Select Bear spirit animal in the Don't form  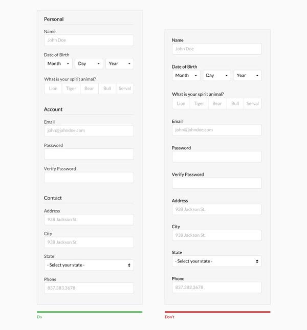[217, 104]
